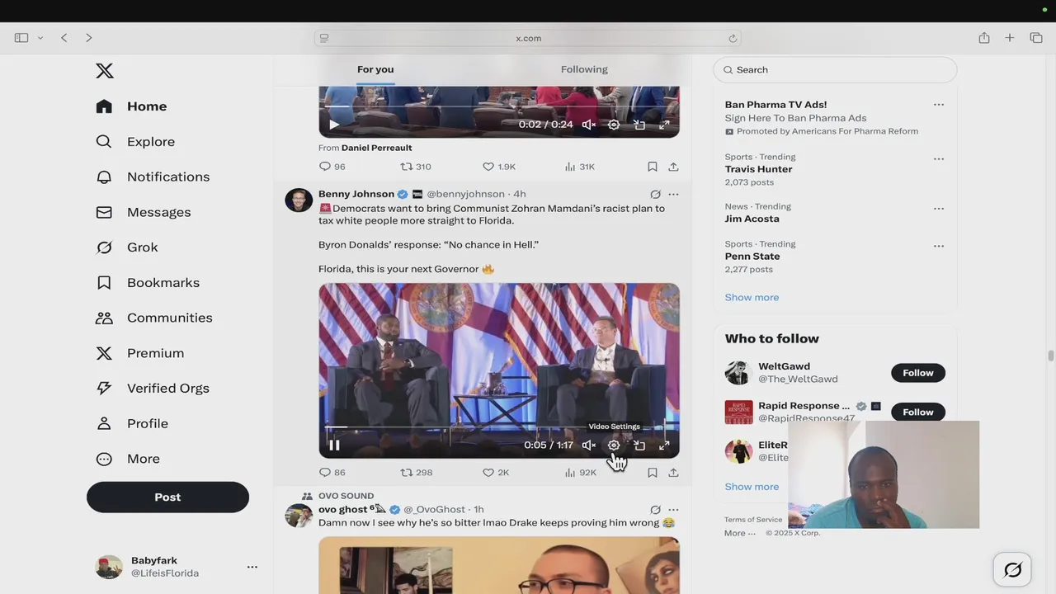Open the Daniel Perreault source link
This screenshot has width=1056, height=594.
[376, 148]
